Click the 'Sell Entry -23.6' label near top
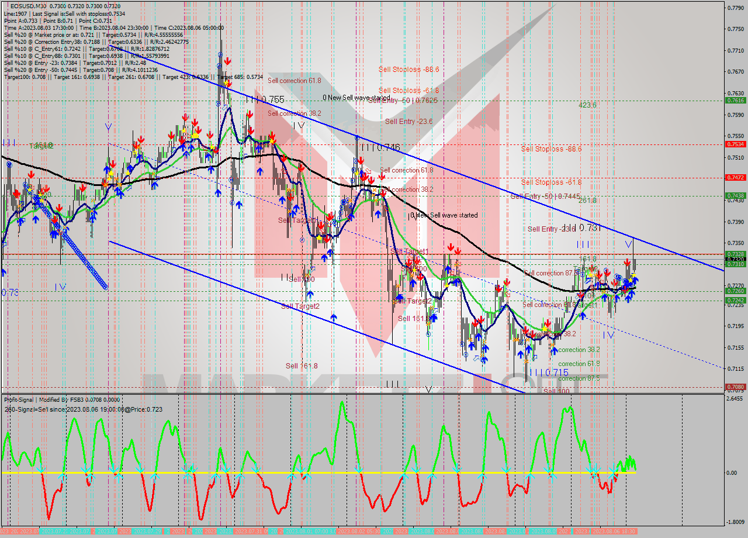Viewport: 748px width, 538px height. click(409, 121)
